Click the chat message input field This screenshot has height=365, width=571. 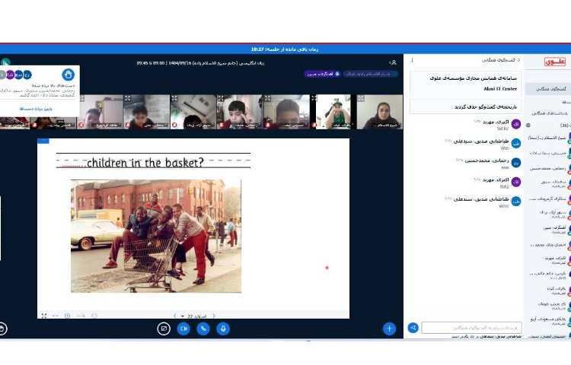(x=472, y=328)
